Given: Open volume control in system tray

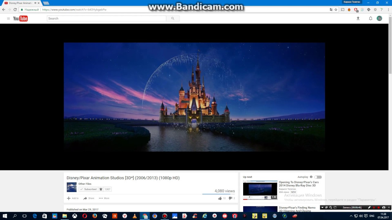Looking at the screenshot, I should [x=361, y=216].
